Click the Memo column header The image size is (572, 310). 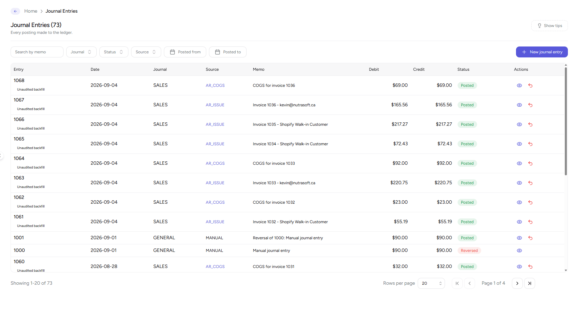coord(259,69)
